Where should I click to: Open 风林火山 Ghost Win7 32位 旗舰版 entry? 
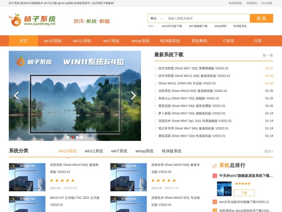188,98
